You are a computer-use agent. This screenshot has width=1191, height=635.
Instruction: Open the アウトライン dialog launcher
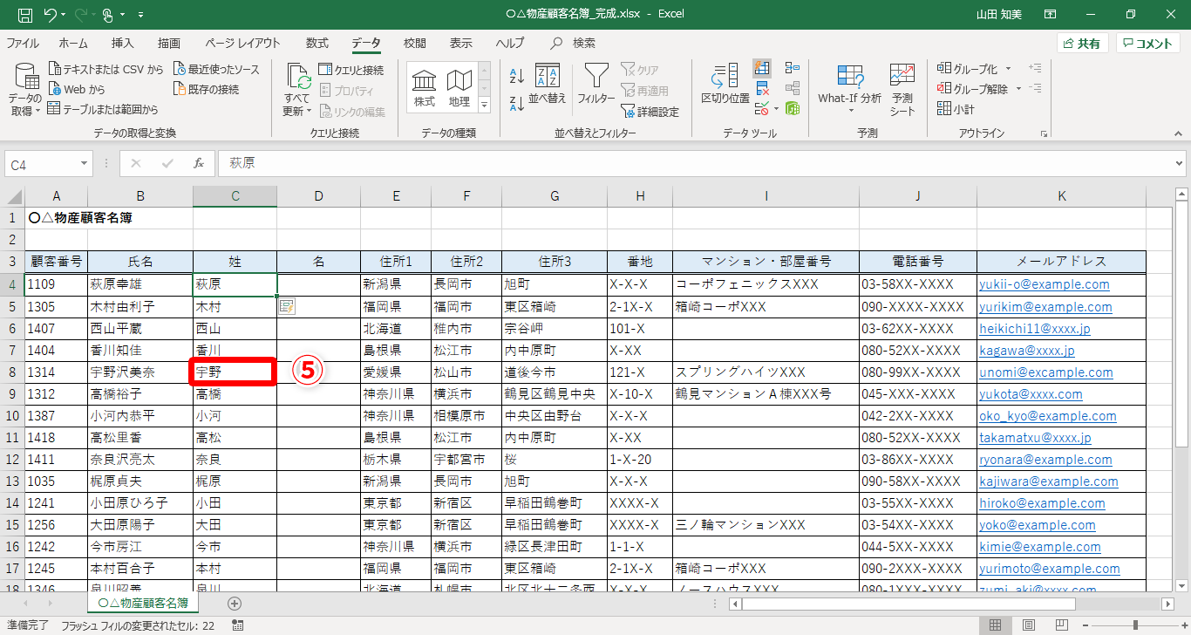point(1044,133)
